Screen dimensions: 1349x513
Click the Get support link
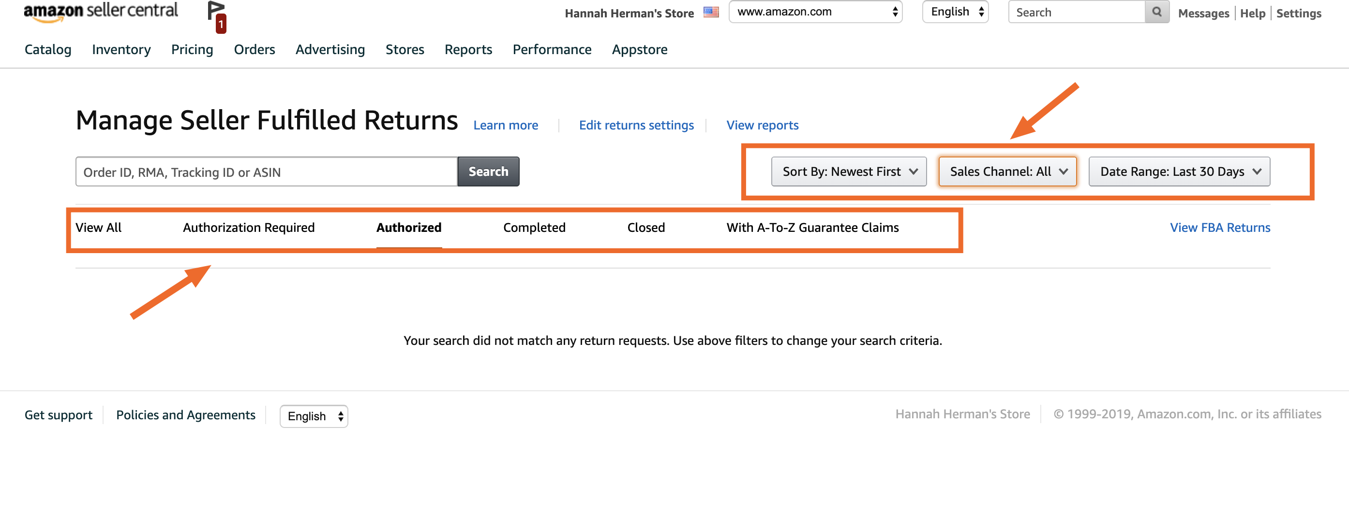(x=58, y=415)
